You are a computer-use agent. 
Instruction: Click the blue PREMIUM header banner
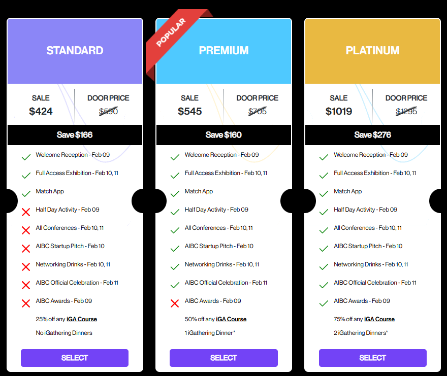tap(223, 51)
